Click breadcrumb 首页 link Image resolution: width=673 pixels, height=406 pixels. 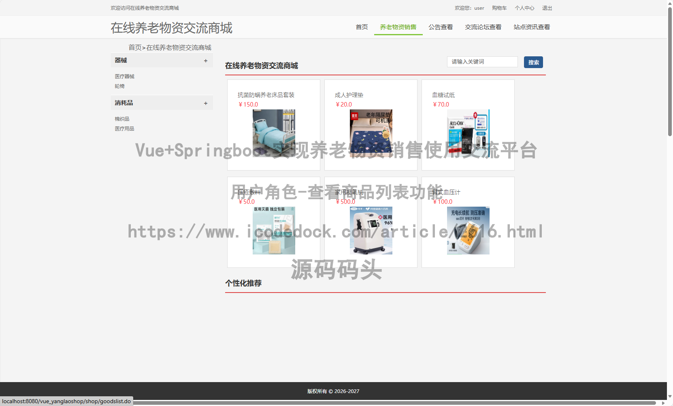point(135,47)
